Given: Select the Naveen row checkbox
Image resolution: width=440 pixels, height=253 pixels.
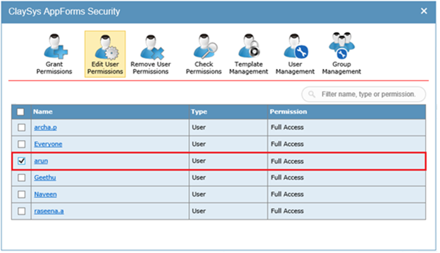Looking at the screenshot, I should [x=21, y=194].
